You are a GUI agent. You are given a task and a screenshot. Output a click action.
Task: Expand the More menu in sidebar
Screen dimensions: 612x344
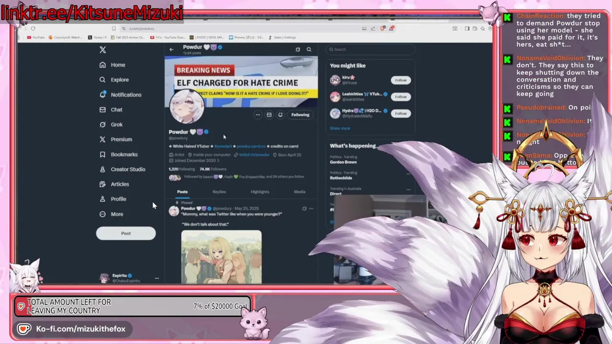click(x=111, y=214)
